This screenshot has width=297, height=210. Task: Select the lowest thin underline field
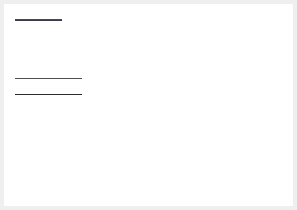[x=48, y=94]
